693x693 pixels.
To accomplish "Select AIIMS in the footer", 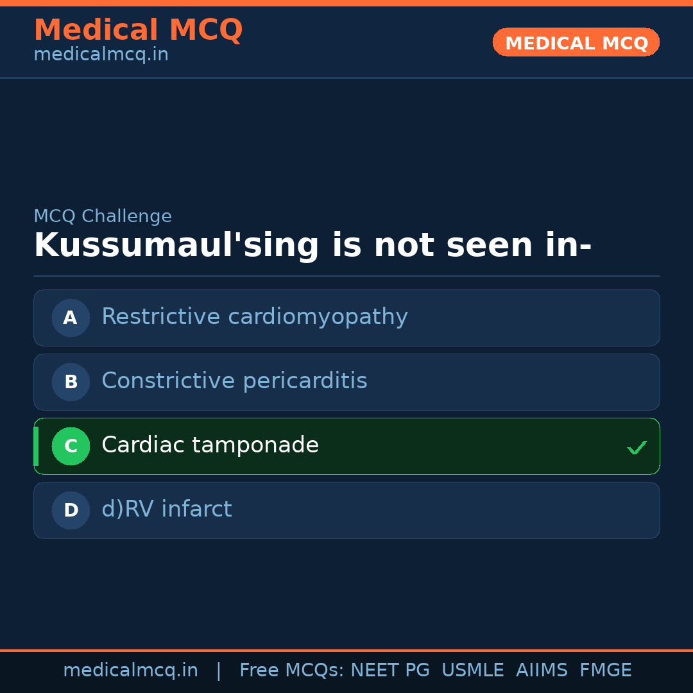I will [542, 671].
